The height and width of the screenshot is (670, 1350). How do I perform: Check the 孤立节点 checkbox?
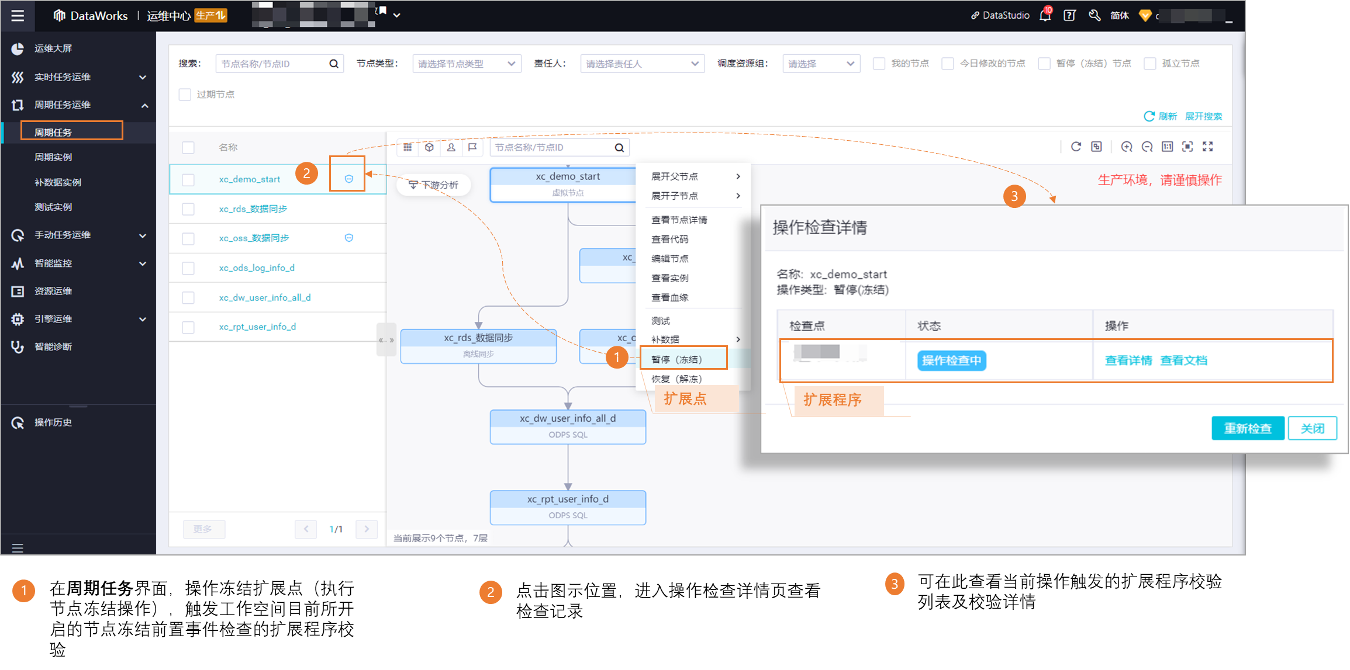(1149, 64)
